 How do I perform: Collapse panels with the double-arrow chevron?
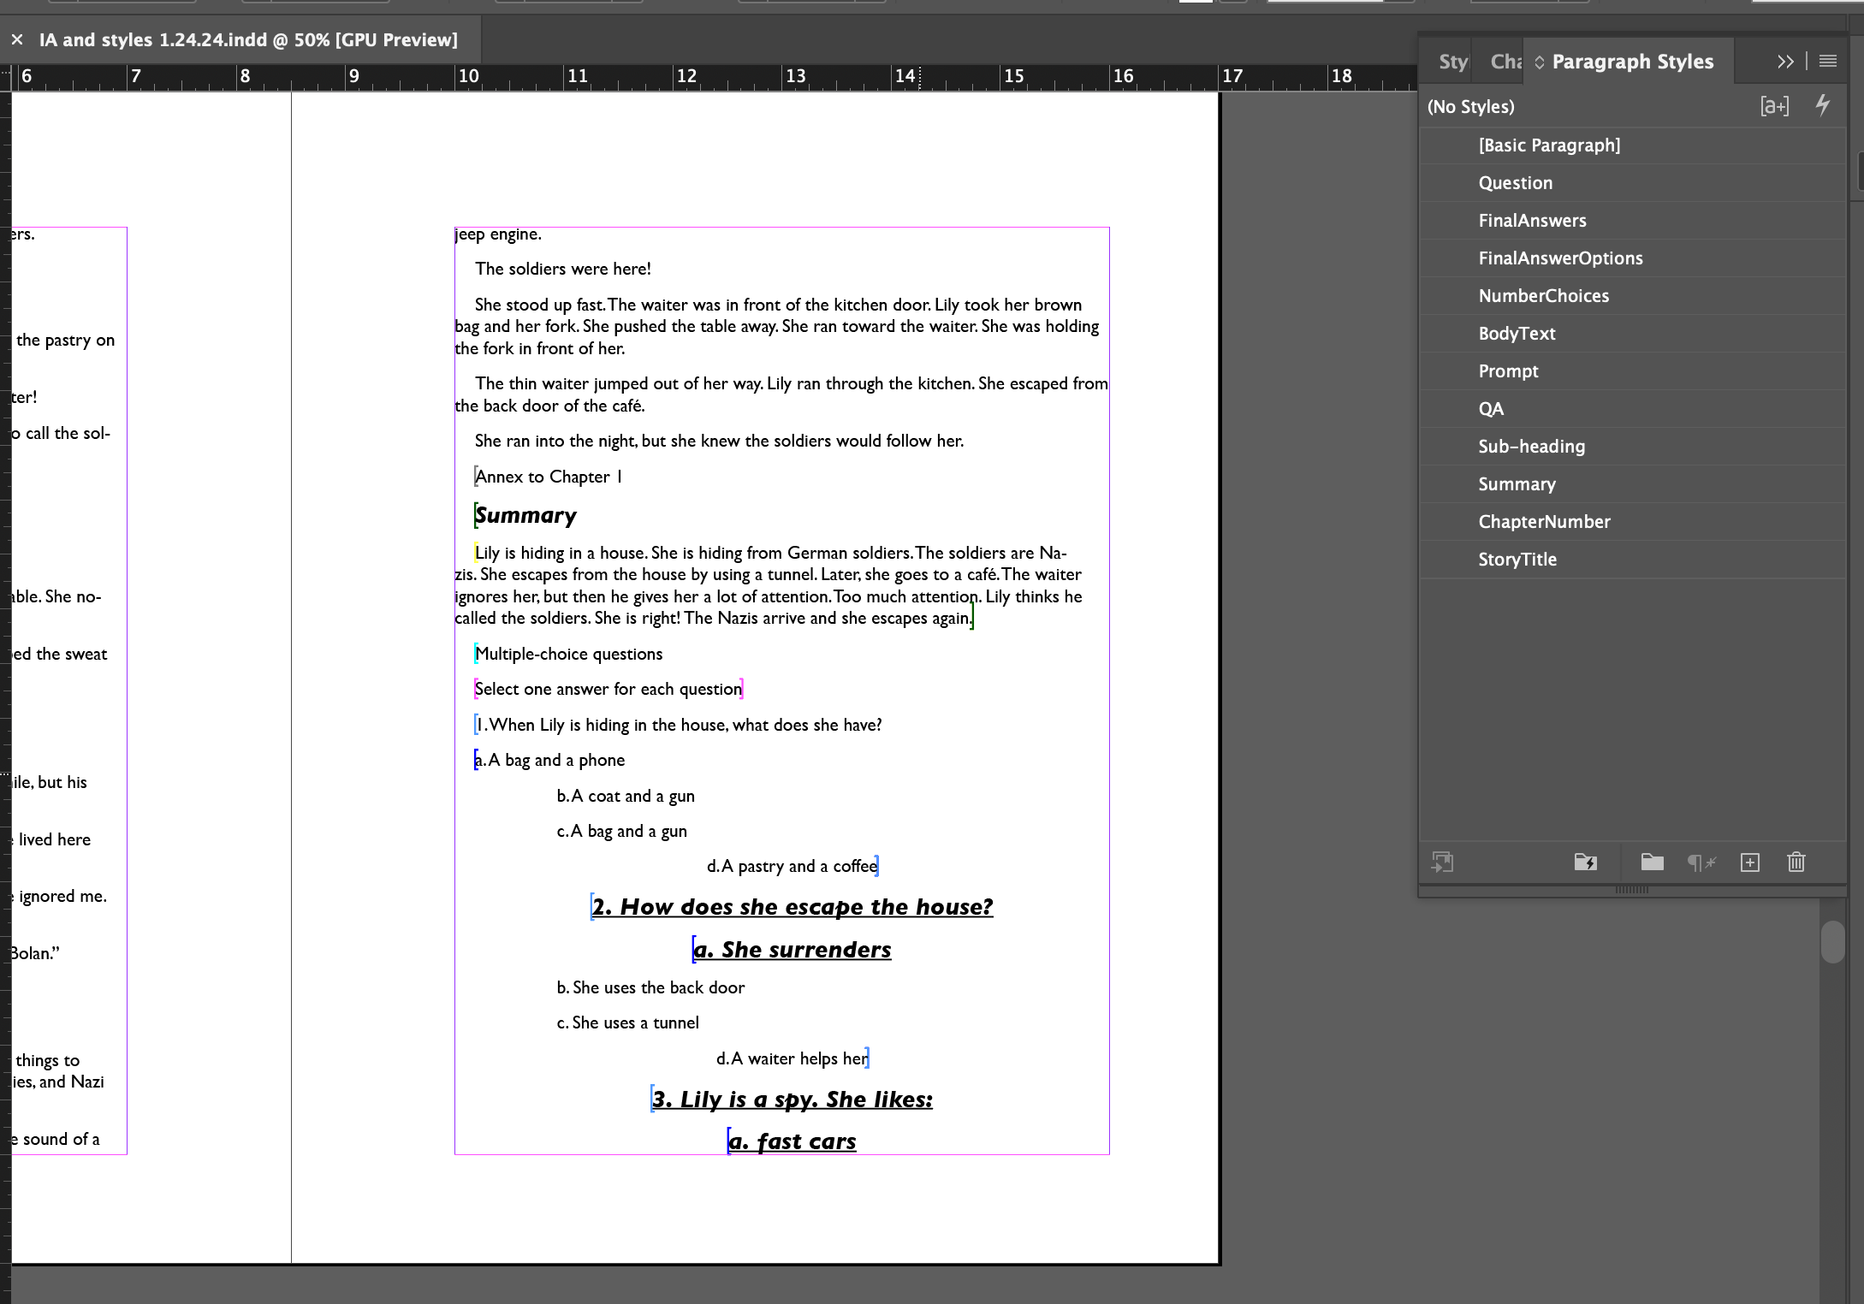point(1785,62)
